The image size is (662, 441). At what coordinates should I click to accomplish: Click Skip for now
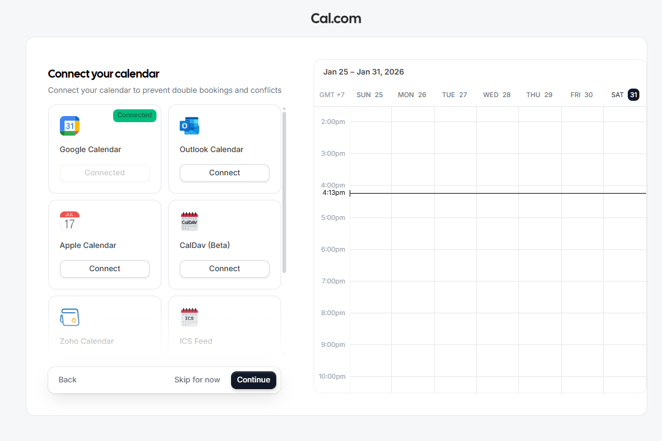pyautogui.click(x=197, y=379)
